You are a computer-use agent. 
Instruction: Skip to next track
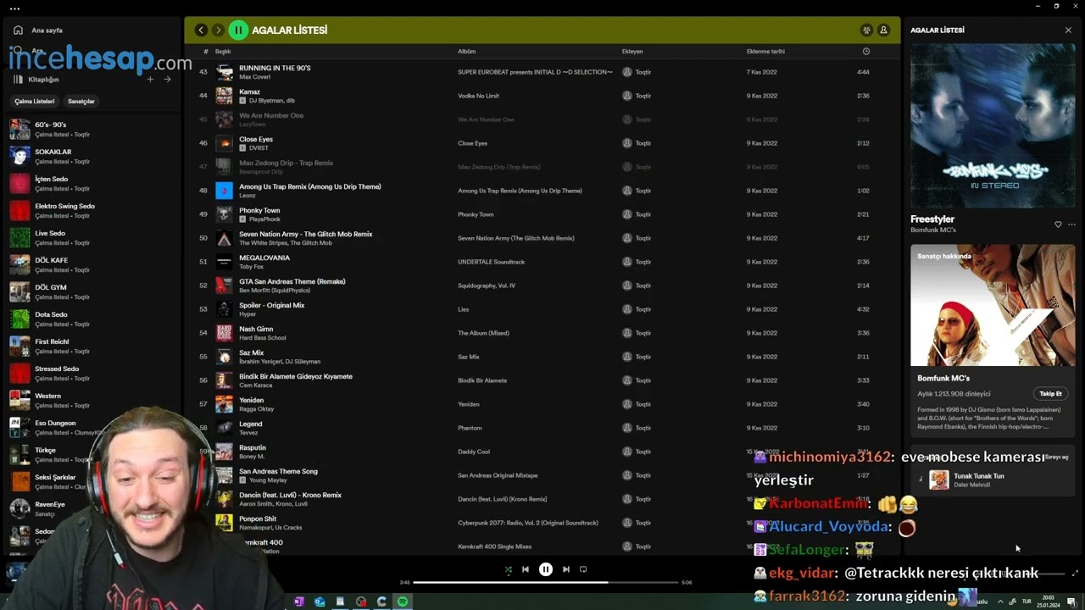pos(566,569)
